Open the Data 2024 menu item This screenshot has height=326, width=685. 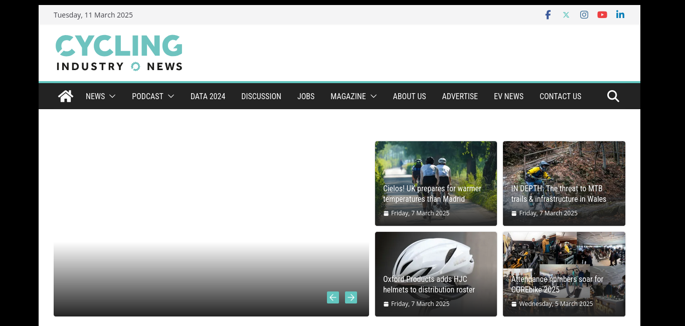click(208, 96)
